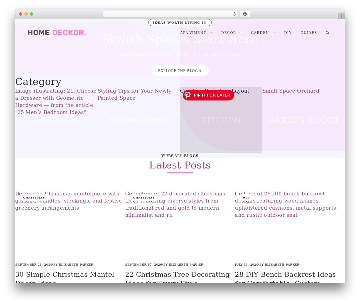
Task: Open the Living Room category
Action: (139, 120)
